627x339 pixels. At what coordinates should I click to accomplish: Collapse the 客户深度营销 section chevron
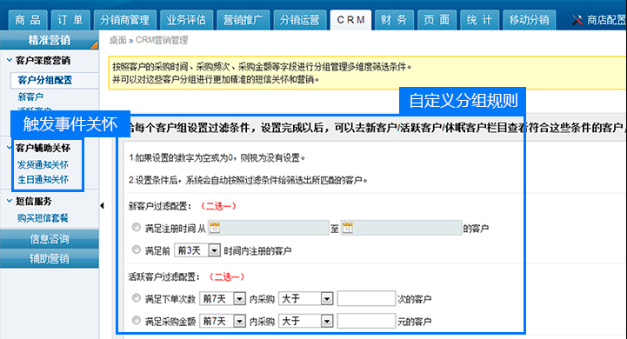(10, 60)
